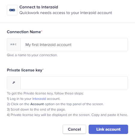Image resolution: width=135 pixels, height=139 pixels.
Task: Click the 'Give a name to your connection' hint
Action: coord(32,55)
